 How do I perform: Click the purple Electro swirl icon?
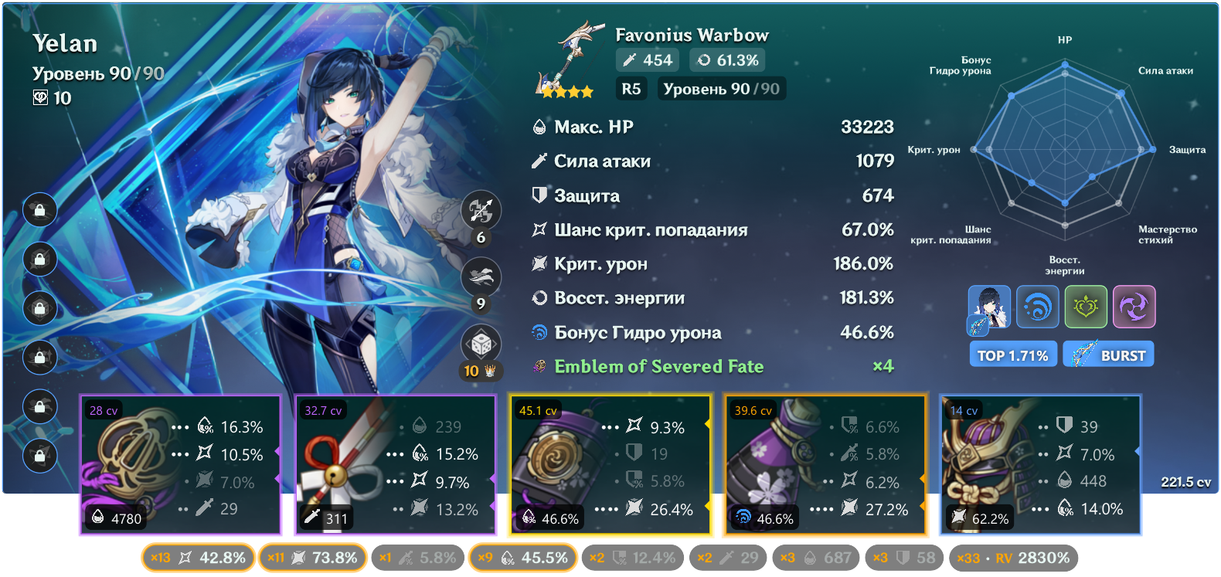pos(1134,307)
